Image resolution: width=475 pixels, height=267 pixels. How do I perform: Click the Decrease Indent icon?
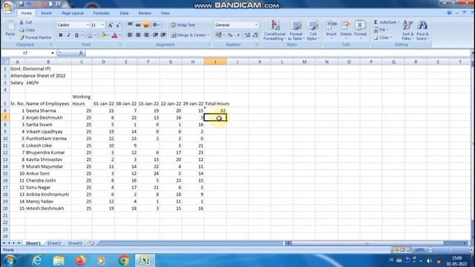click(x=155, y=35)
